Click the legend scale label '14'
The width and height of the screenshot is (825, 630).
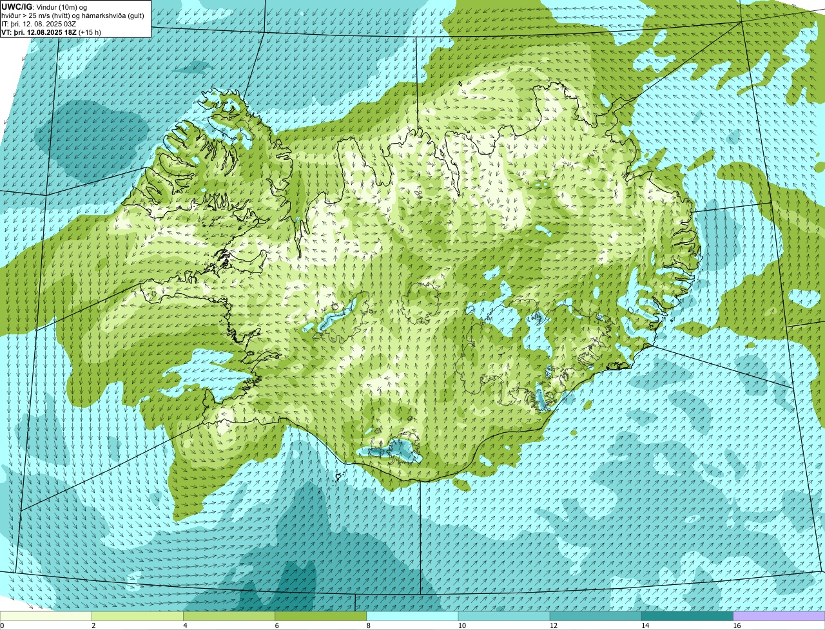tap(645, 625)
